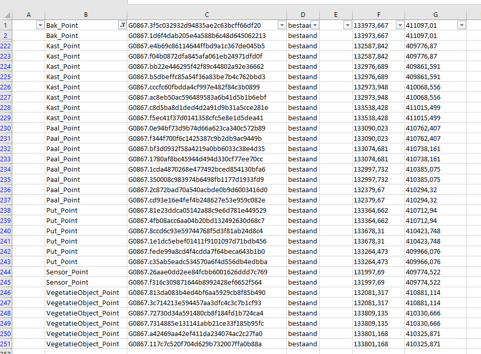
Task: Select row header 2
Action: point(6,35)
